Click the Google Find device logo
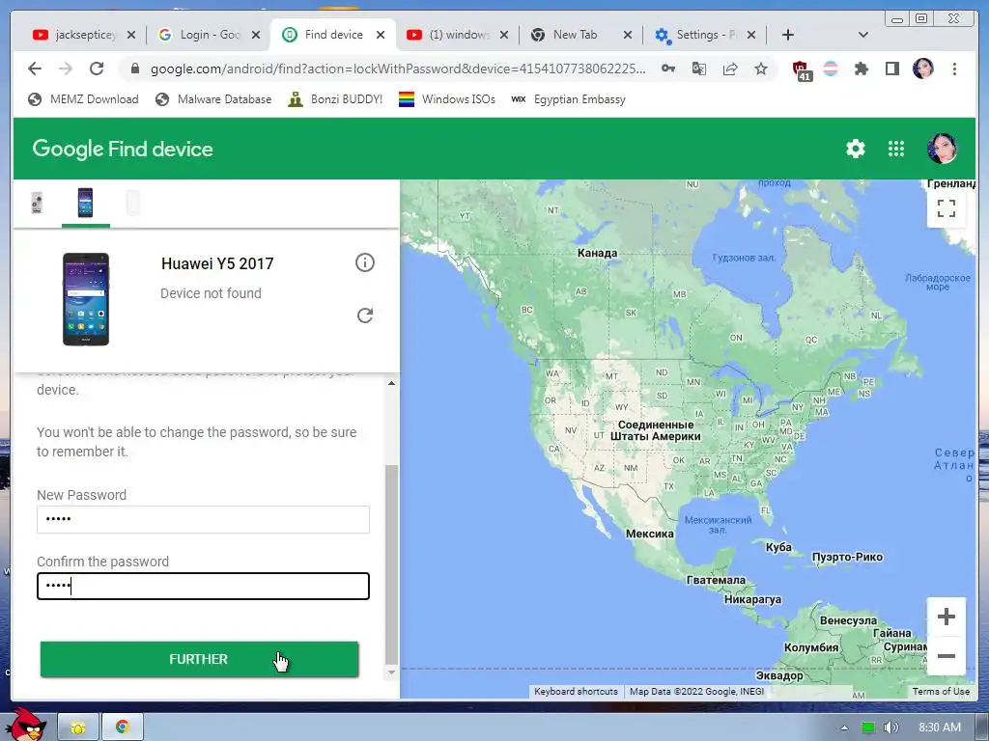This screenshot has height=741, width=989. 123,149
